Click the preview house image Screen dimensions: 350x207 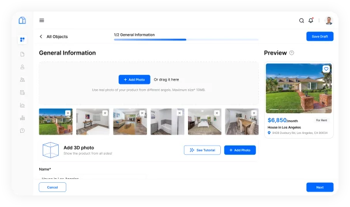click(x=299, y=89)
